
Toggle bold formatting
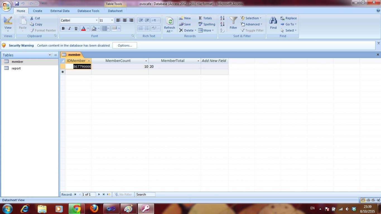(63, 28)
